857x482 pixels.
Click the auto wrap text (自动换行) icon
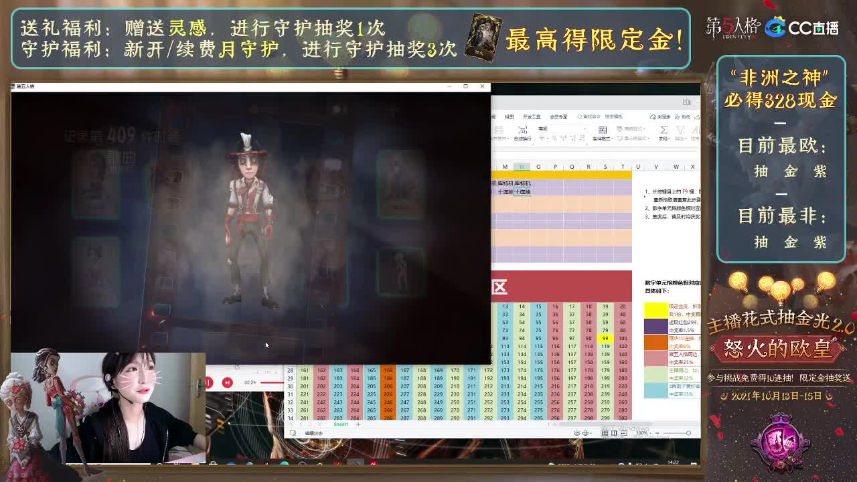coord(523,129)
